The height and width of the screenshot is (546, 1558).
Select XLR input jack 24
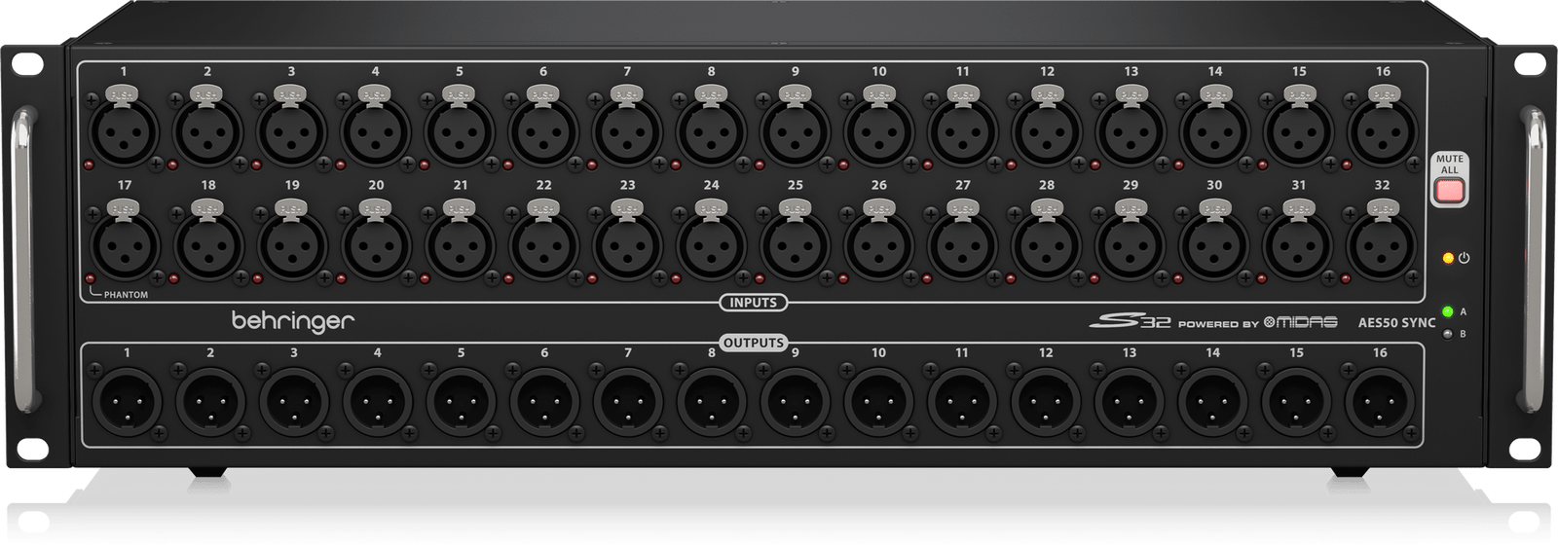[711, 245]
